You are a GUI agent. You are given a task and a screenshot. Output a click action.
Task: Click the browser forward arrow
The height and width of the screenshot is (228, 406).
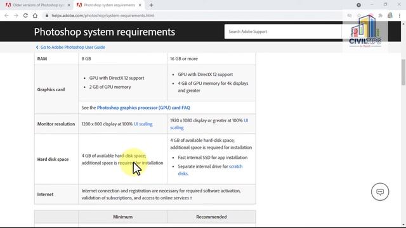pyautogui.click(x=16, y=15)
